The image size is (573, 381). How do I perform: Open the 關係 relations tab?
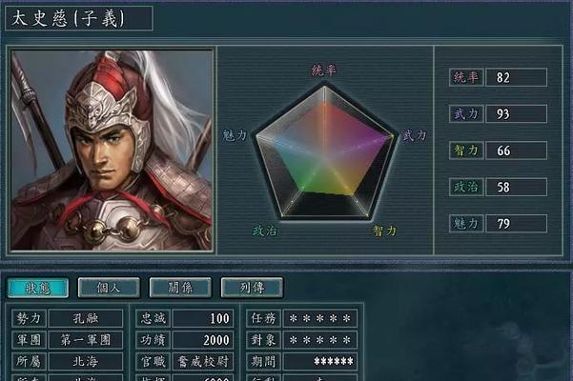click(x=180, y=288)
